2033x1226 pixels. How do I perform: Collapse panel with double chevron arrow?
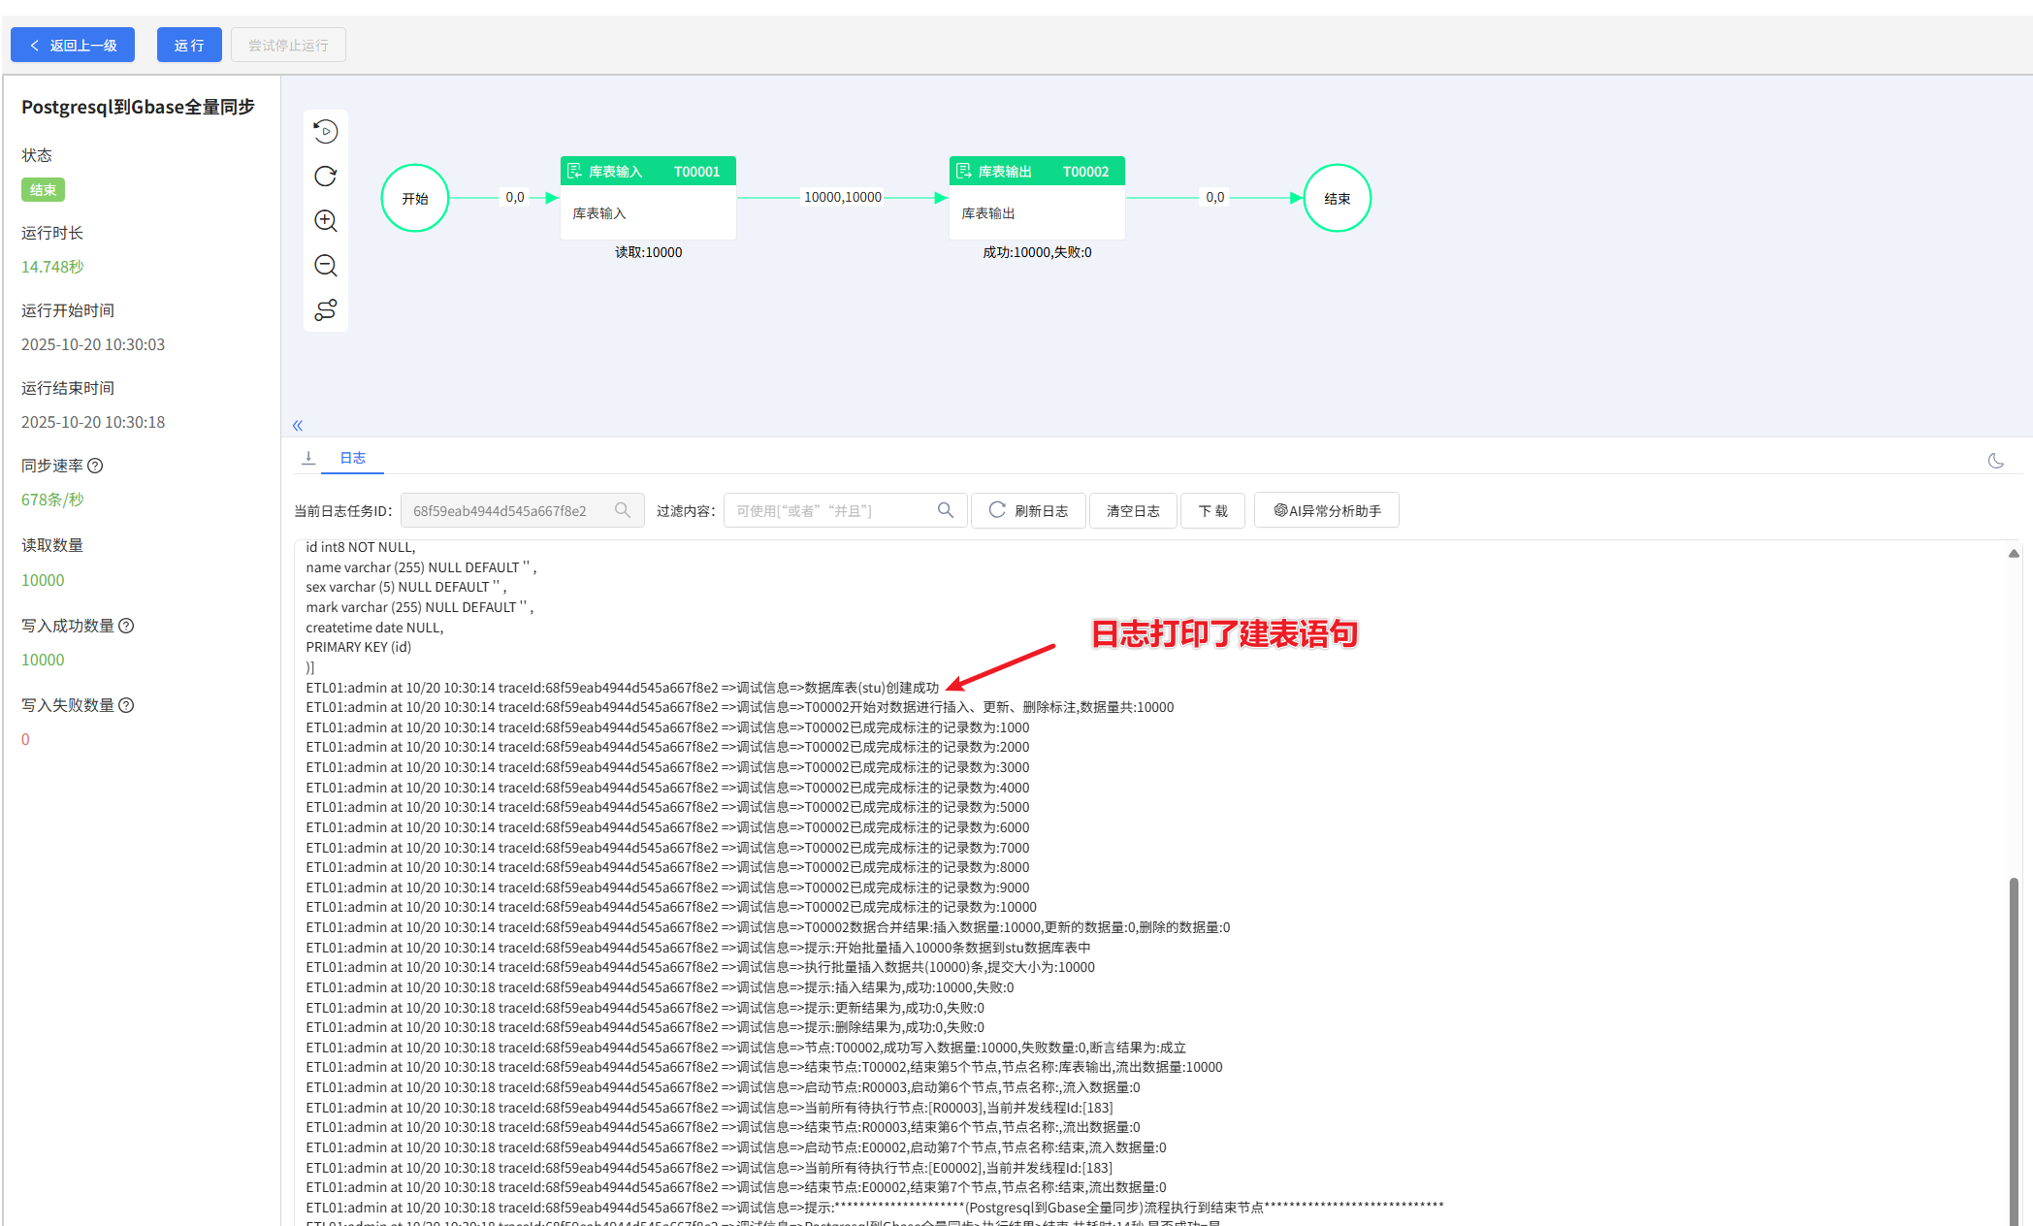pos(298,425)
